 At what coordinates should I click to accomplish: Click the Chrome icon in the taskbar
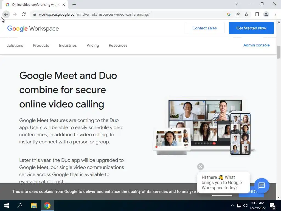(47, 206)
